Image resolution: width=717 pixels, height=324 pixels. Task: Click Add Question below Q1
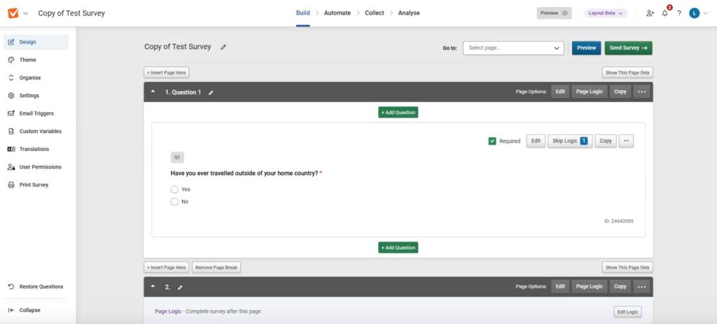click(x=398, y=248)
